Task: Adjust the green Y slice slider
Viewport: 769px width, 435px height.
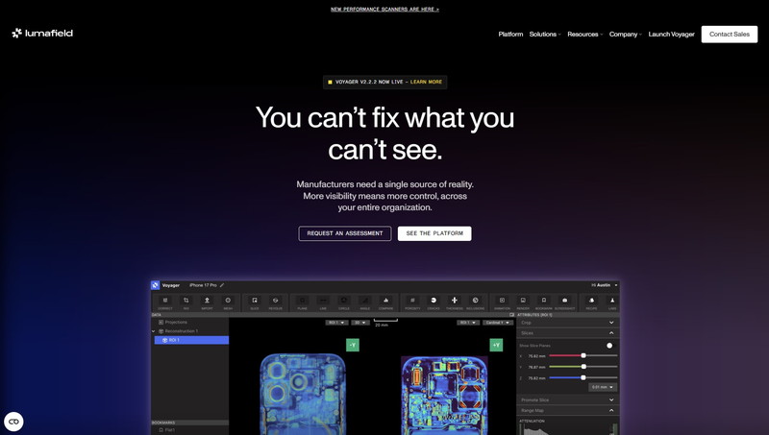Action: click(x=583, y=367)
